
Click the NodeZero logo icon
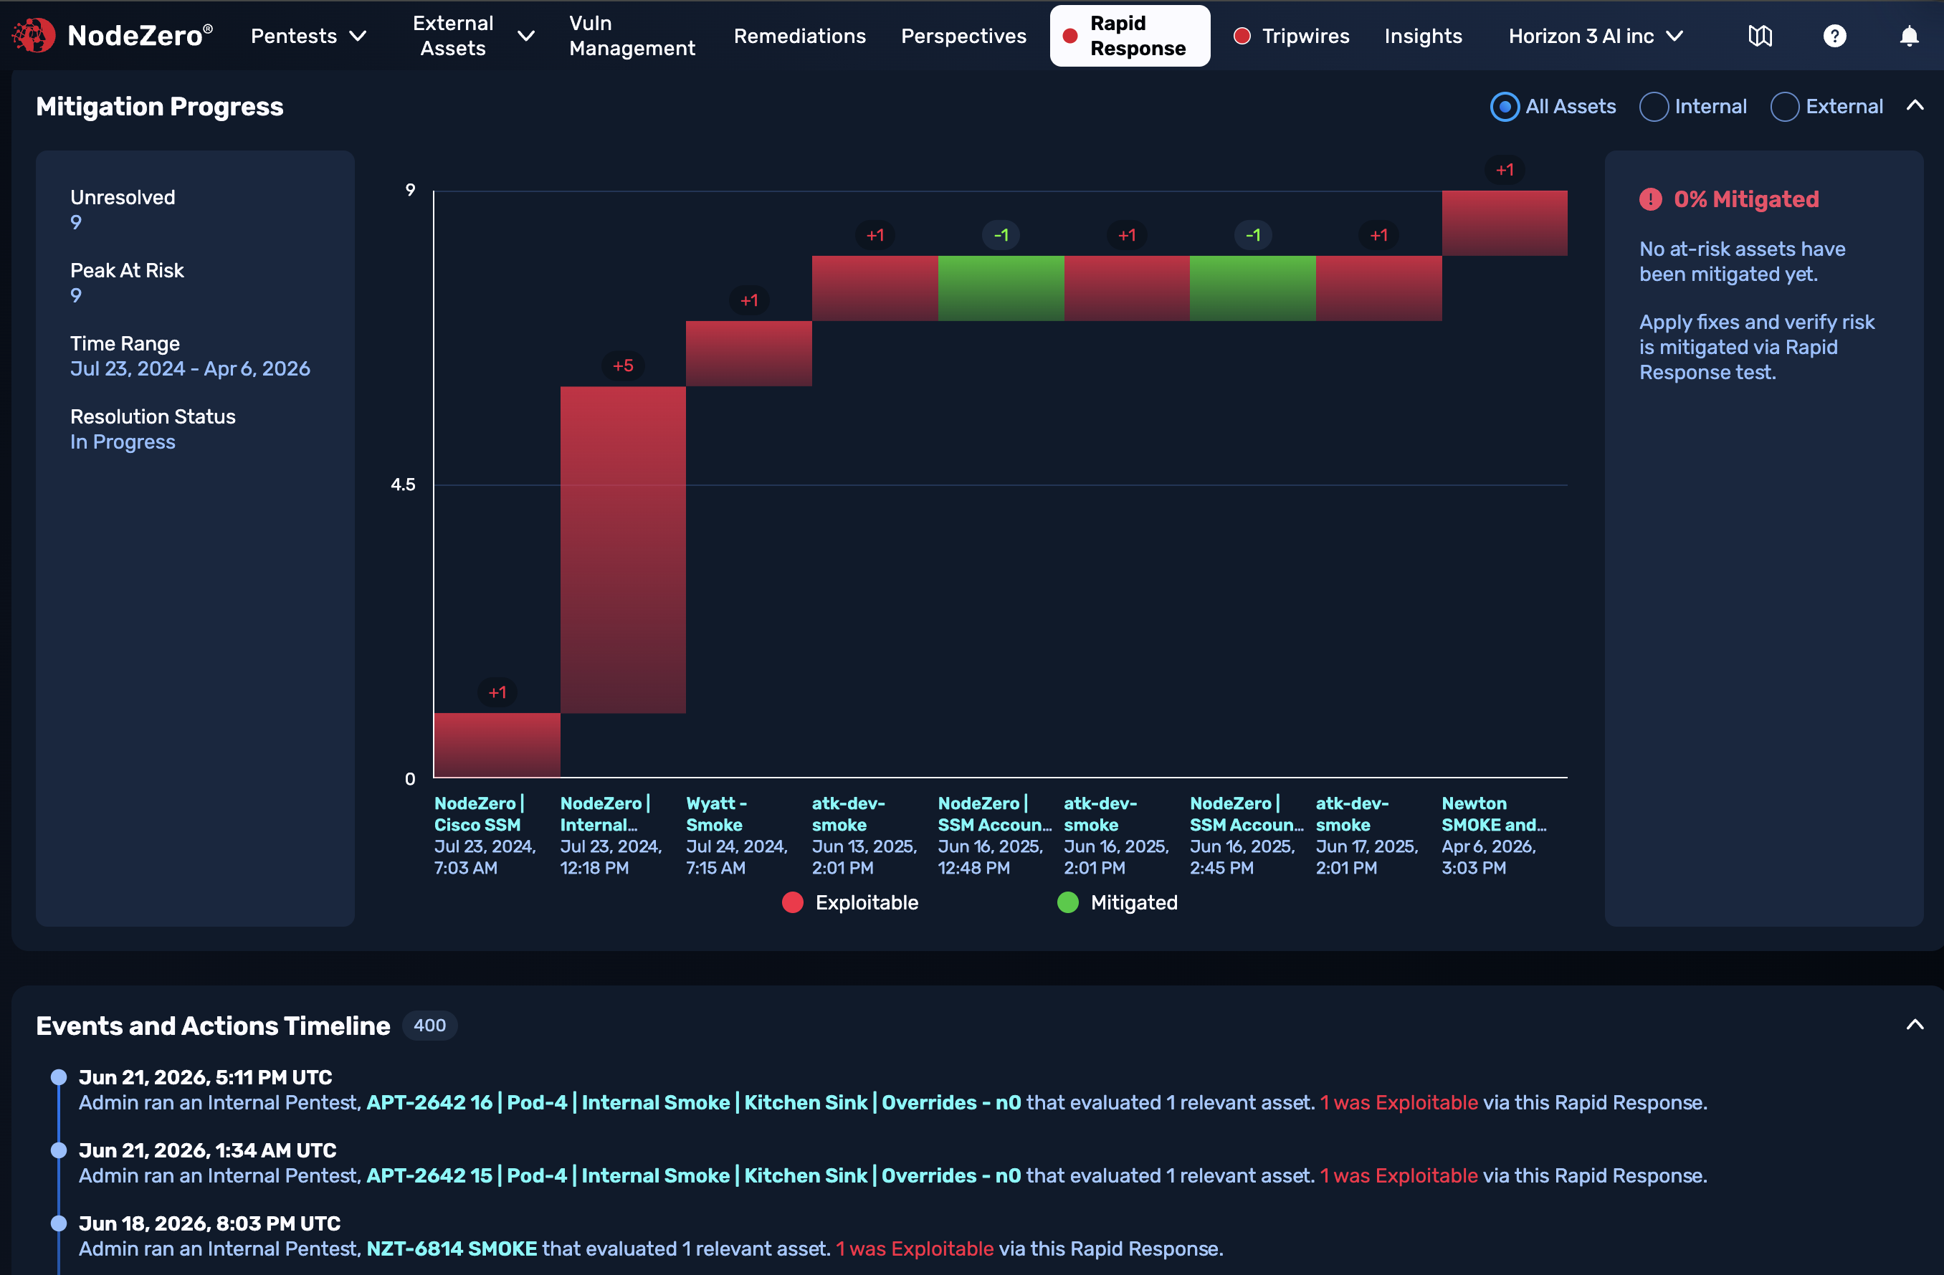click(x=34, y=35)
